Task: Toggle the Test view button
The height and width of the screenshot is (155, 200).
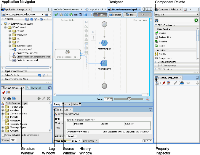Action: (x=130, y=15)
